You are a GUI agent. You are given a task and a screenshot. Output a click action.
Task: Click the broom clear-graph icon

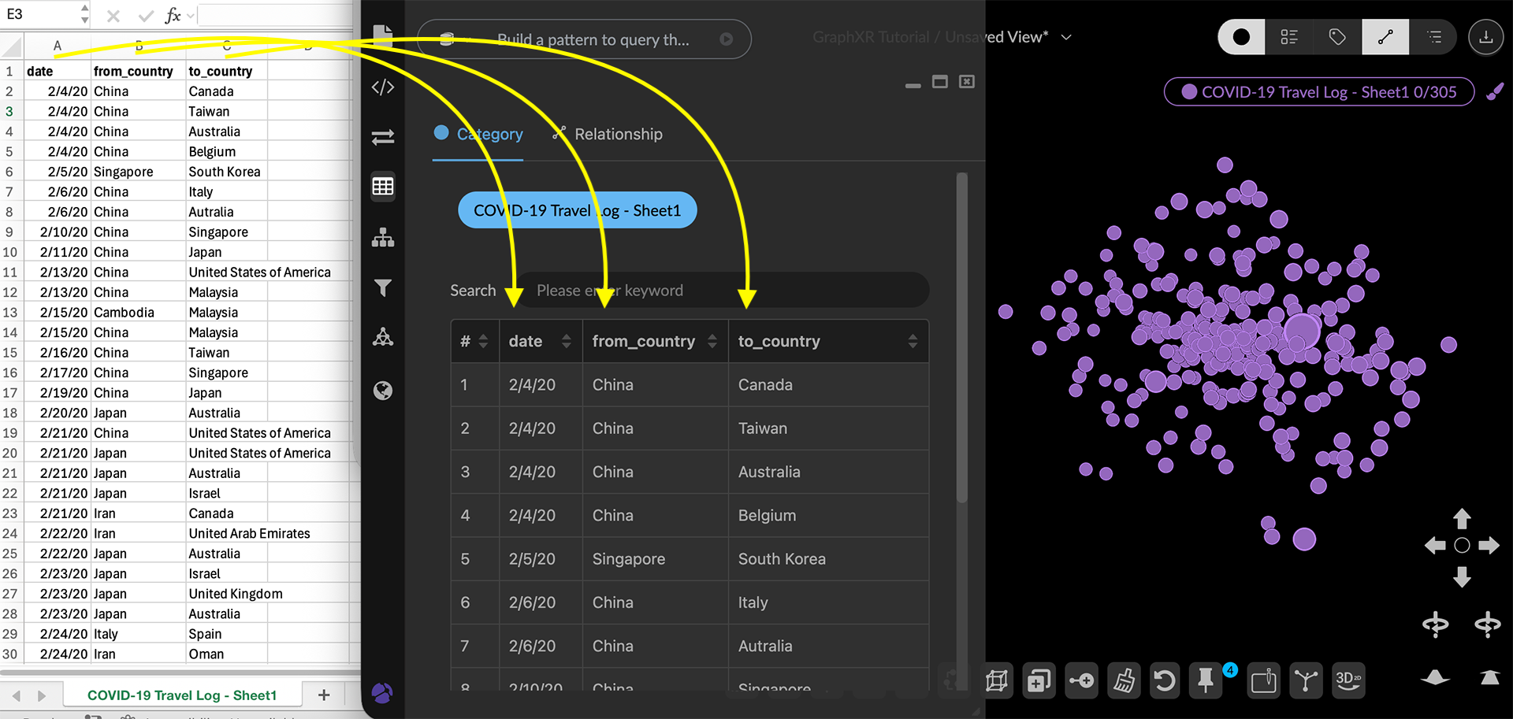(1124, 680)
